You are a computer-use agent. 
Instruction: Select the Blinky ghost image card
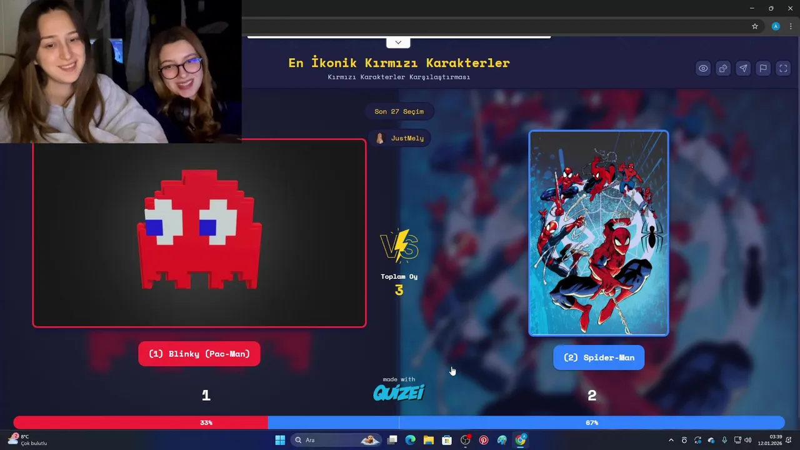[199, 233]
